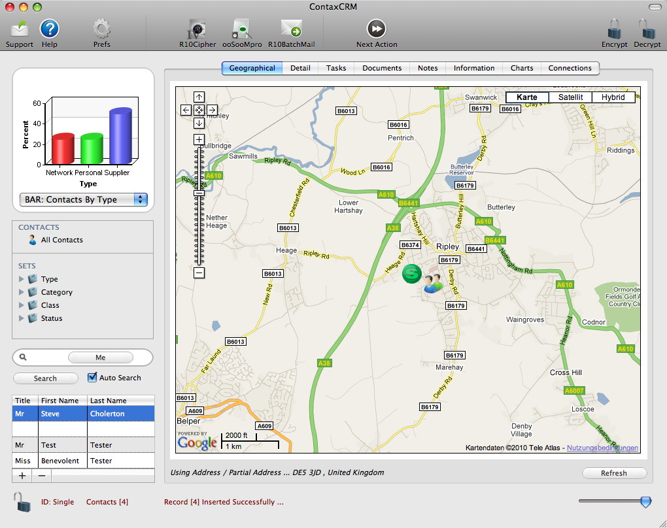Select All Contacts in sidebar

[62, 240]
